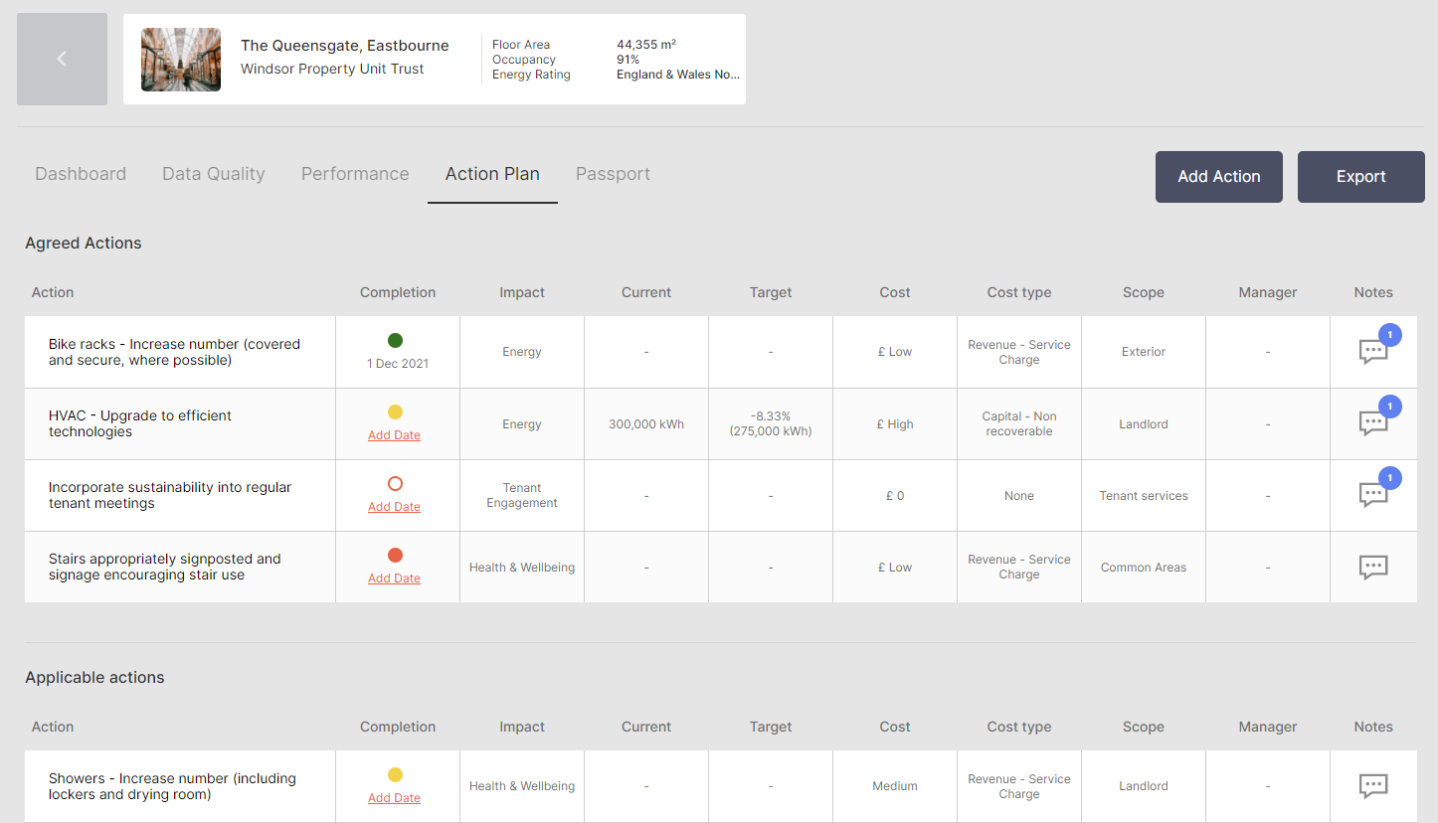
Task: Open notes for Bike racks action
Action: click(x=1373, y=351)
